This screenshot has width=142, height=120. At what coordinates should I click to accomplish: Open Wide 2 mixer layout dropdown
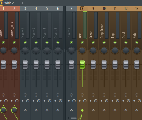(x=23, y=3)
